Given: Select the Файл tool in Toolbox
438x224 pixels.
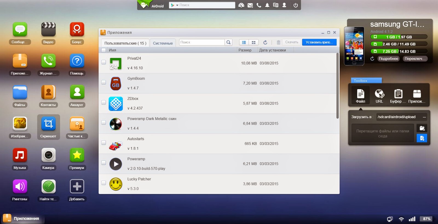Looking at the screenshot, I should pos(361,96).
